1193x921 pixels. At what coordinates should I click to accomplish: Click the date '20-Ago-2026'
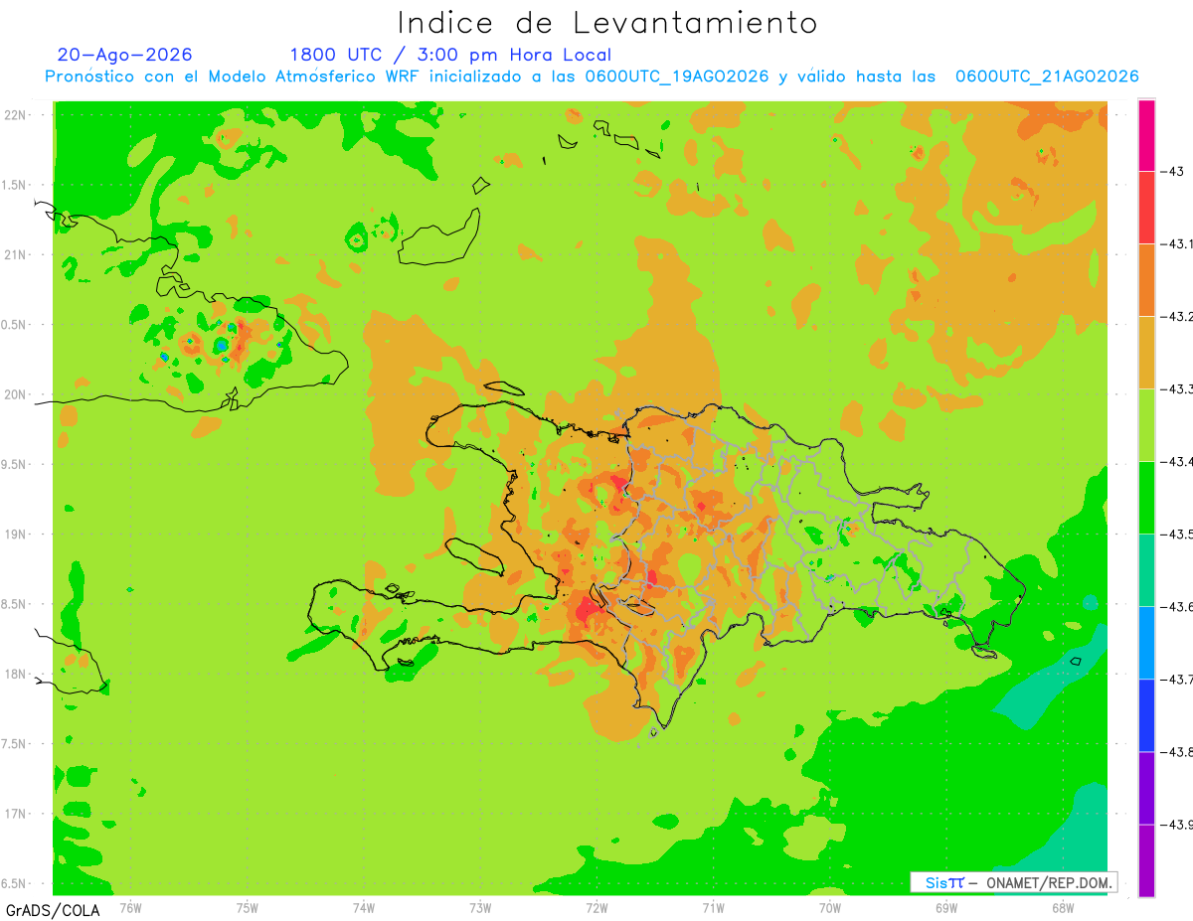(x=124, y=55)
